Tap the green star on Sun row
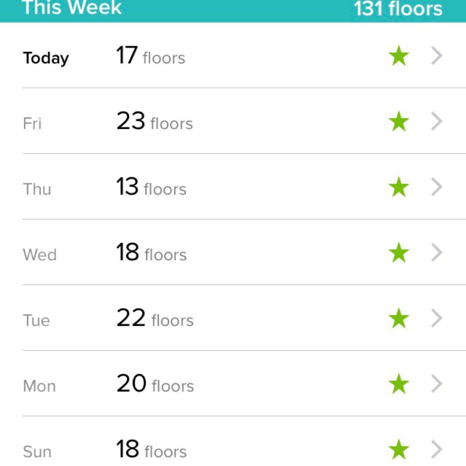466x466 pixels. (399, 450)
